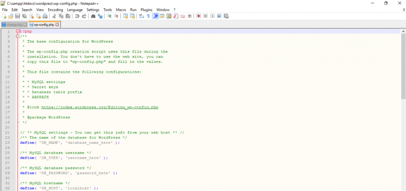406x191 pixels.
Task: Click the macro Playback icon
Action: 212,16
